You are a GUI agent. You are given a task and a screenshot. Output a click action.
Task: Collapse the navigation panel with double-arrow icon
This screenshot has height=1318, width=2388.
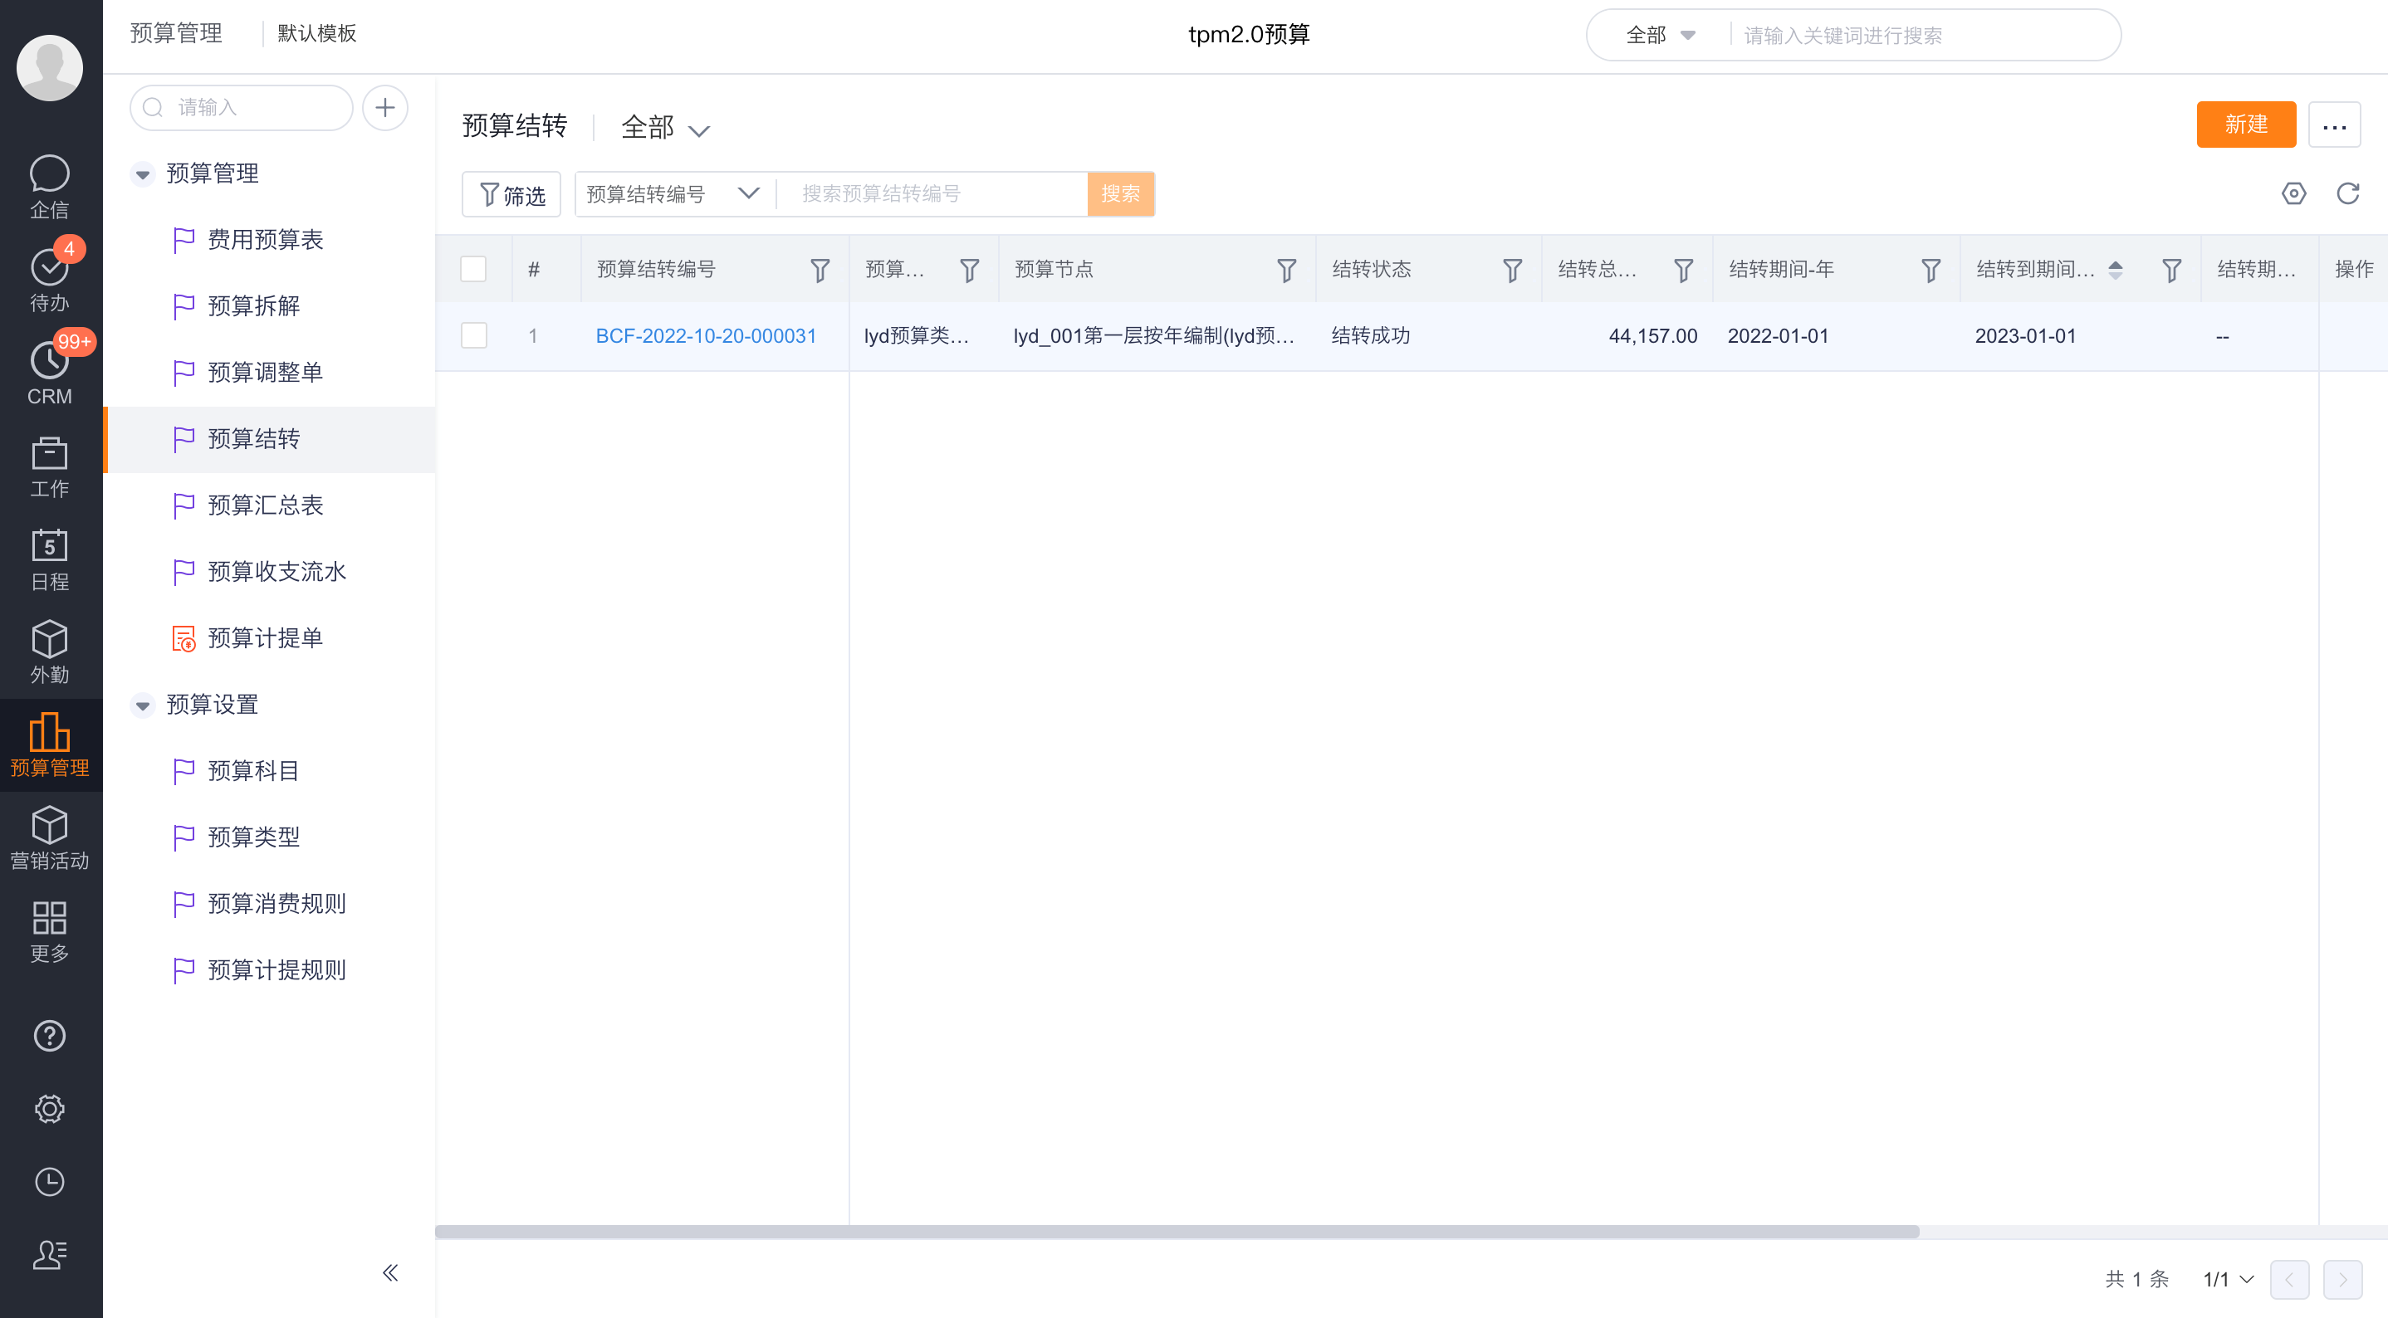[390, 1272]
